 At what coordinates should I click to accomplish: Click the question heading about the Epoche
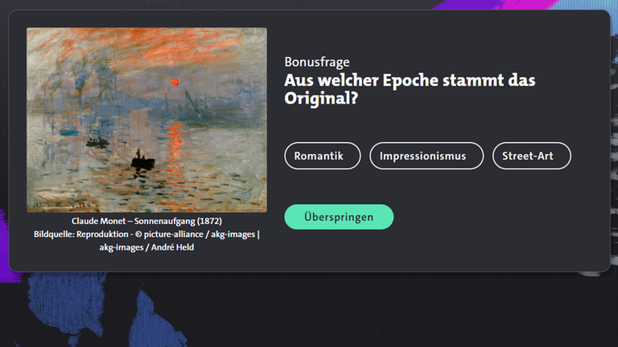[x=410, y=89]
